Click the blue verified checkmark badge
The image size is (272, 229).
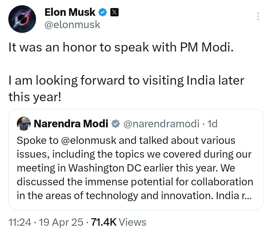103,12
